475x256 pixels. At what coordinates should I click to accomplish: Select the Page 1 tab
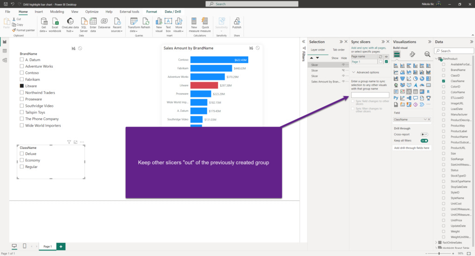click(x=47, y=246)
